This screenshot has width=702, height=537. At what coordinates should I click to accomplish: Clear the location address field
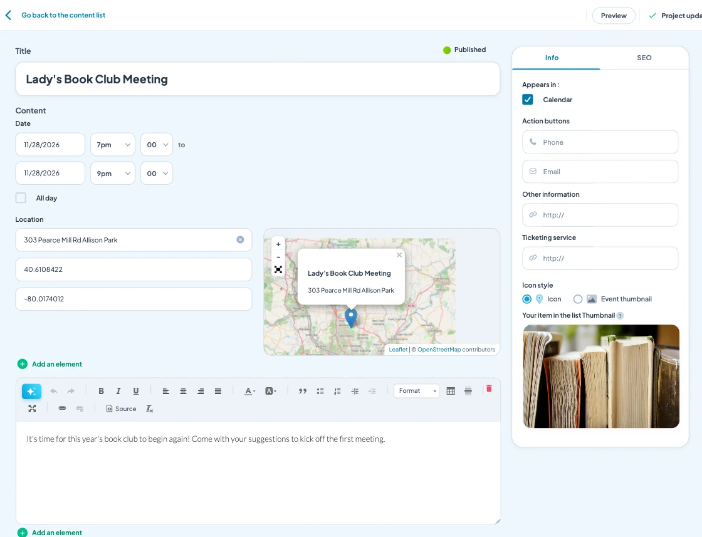coord(241,240)
